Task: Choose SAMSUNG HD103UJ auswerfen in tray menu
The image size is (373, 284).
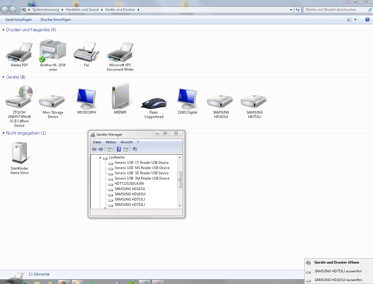Action: point(339,280)
